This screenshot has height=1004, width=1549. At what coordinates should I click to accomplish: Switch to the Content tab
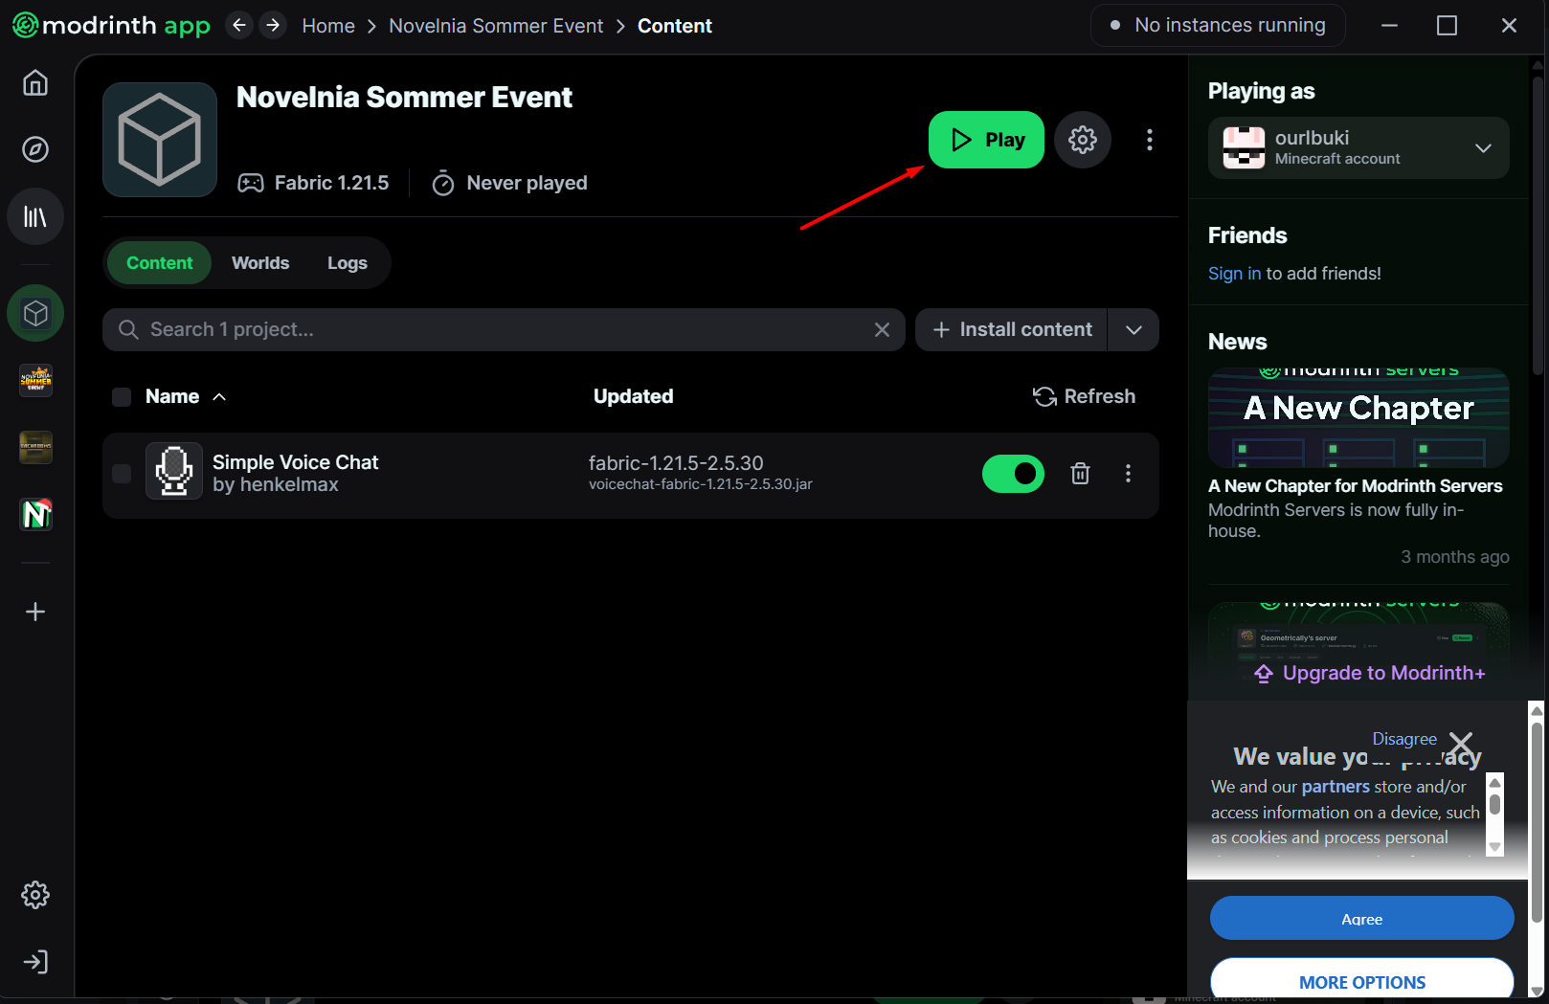(160, 263)
